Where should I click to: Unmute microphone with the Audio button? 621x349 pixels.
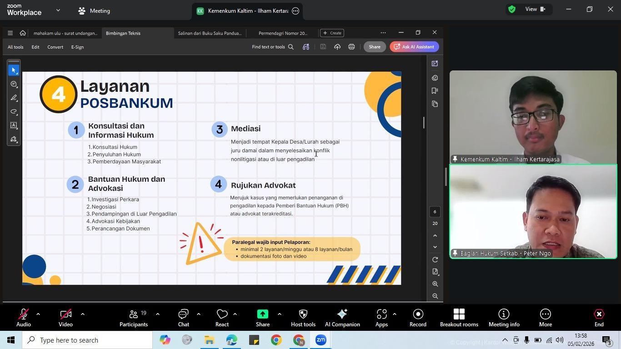pos(24,318)
